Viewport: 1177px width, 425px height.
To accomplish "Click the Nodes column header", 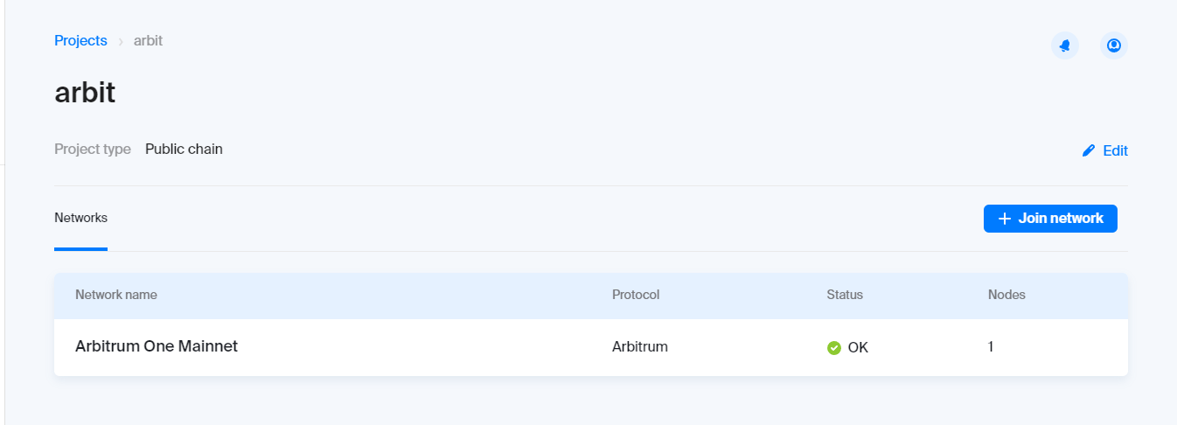I will (1006, 295).
